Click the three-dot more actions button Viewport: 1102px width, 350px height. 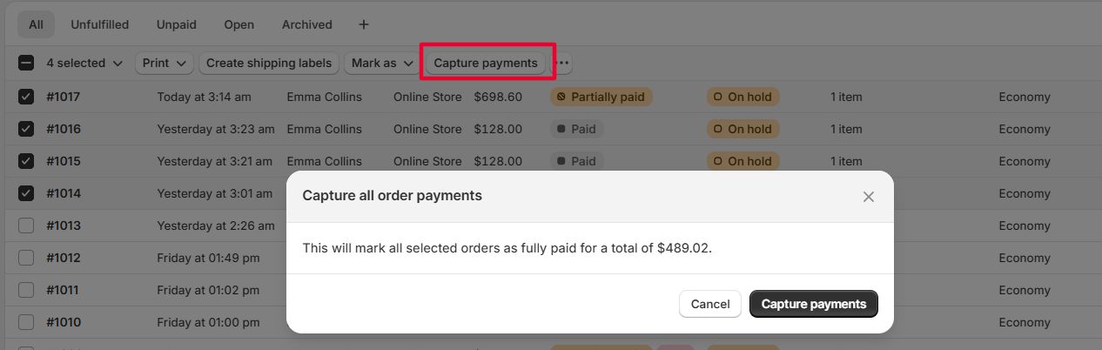click(x=562, y=64)
